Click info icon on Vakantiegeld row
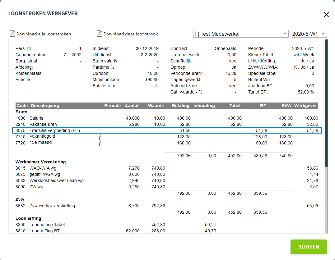Screen dimensions: 335x260 click(x=100, y=137)
